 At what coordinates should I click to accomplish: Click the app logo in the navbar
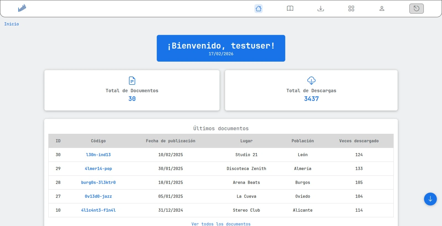pos(22,8)
